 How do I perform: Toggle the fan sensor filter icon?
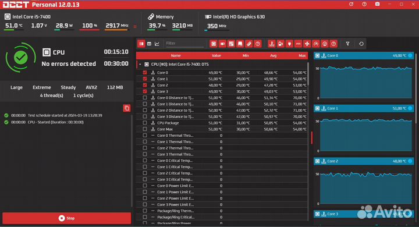coord(307,44)
